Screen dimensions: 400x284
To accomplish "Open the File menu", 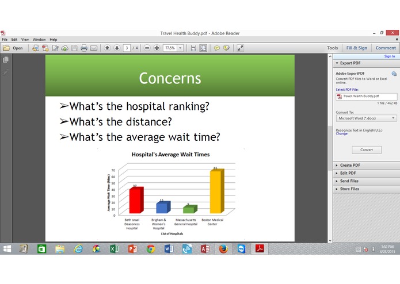I will coord(5,40).
